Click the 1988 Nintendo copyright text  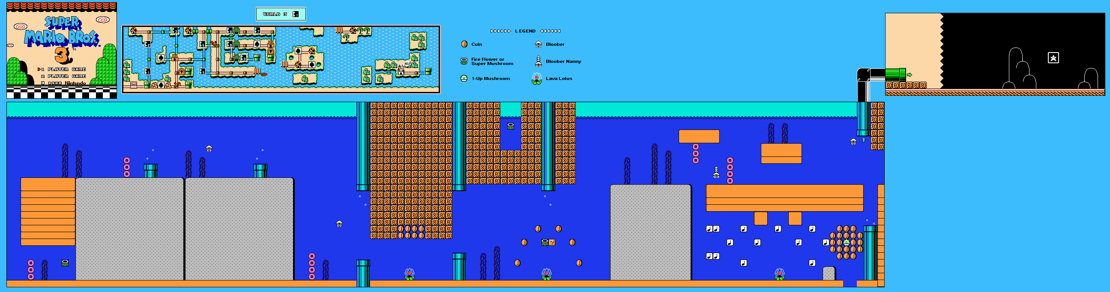tap(64, 83)
